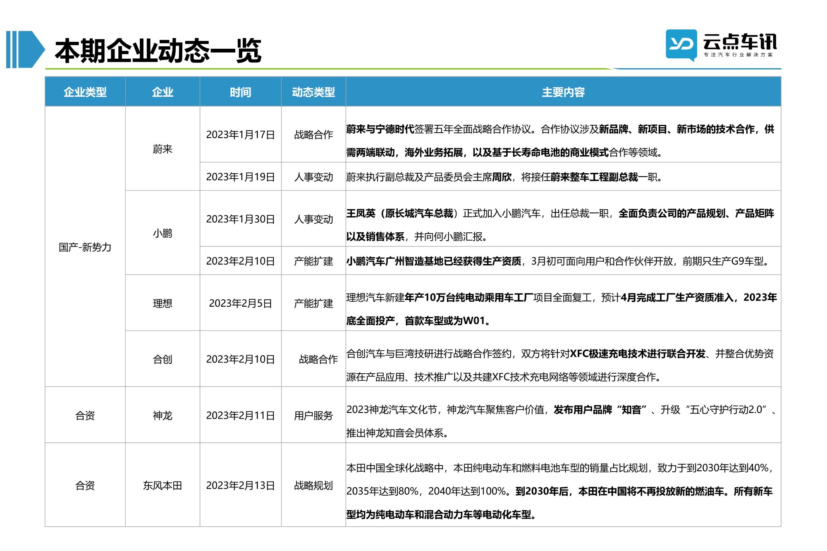Select the date 2023年1月19日

coord(241,177)
